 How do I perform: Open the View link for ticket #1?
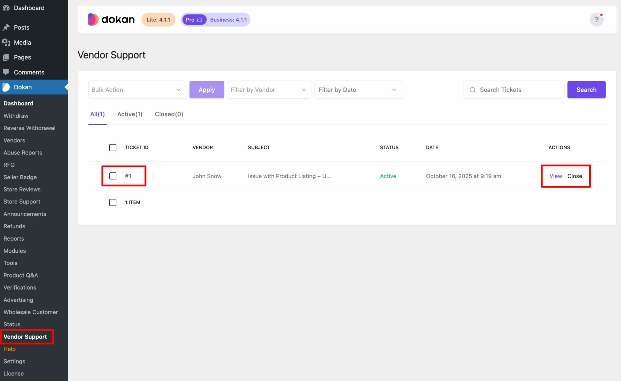(x=555, y=176)
